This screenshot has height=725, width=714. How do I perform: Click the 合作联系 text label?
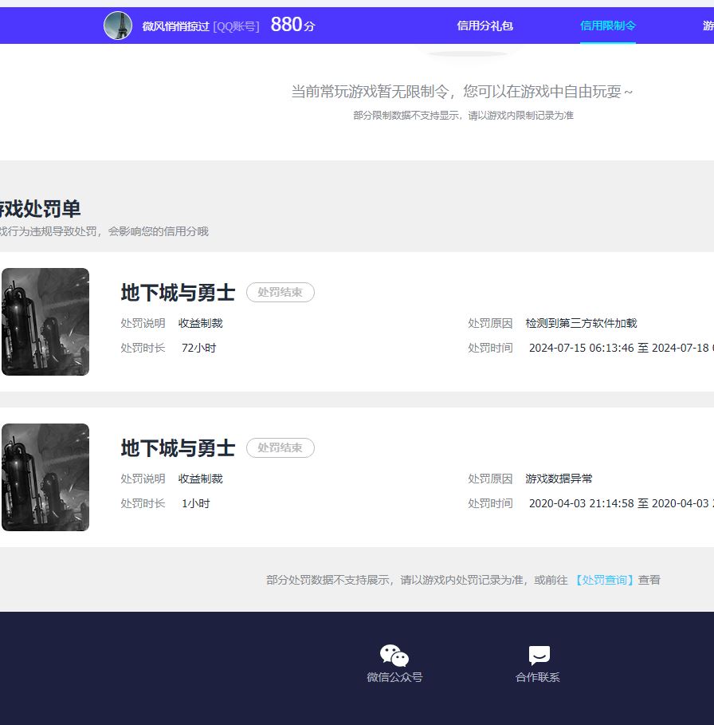click(538, 677)
